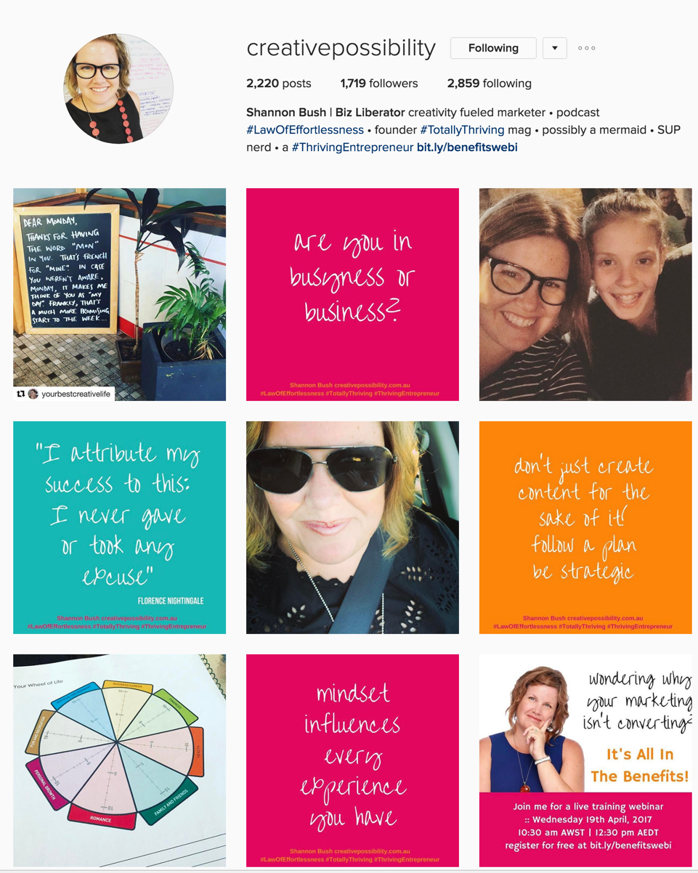Screen dimensions: 698x873
Task: Open the selfie of two smiling people
Action: pos(585,294)
